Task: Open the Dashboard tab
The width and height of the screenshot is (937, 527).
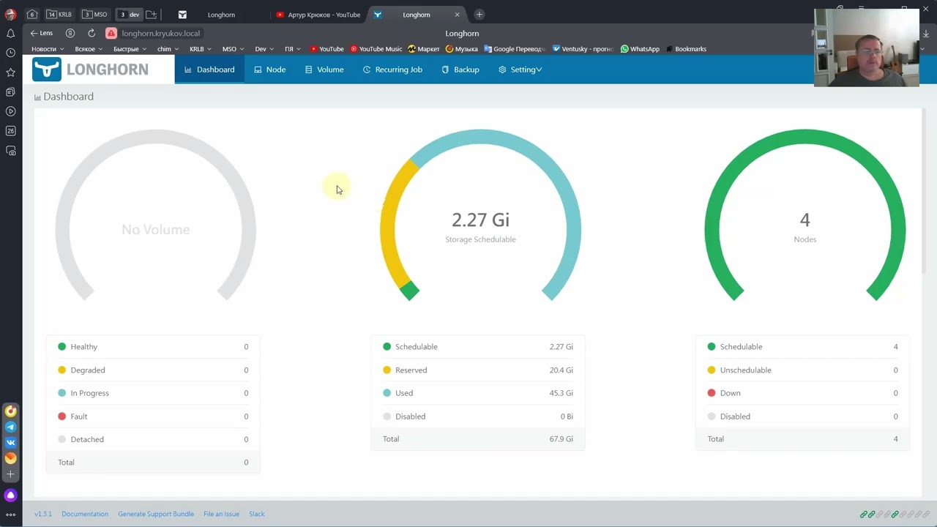Action: coord(209,70)
